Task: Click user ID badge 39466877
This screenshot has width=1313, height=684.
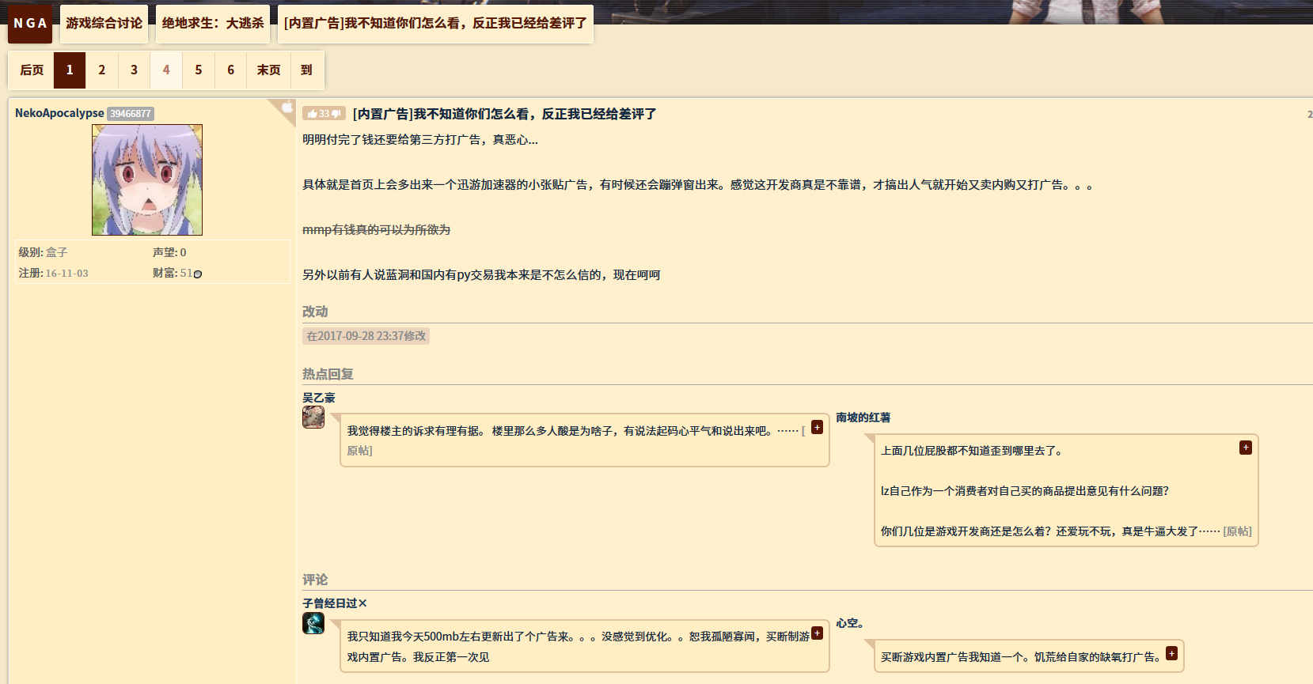Action: click(x=131, y=114)
